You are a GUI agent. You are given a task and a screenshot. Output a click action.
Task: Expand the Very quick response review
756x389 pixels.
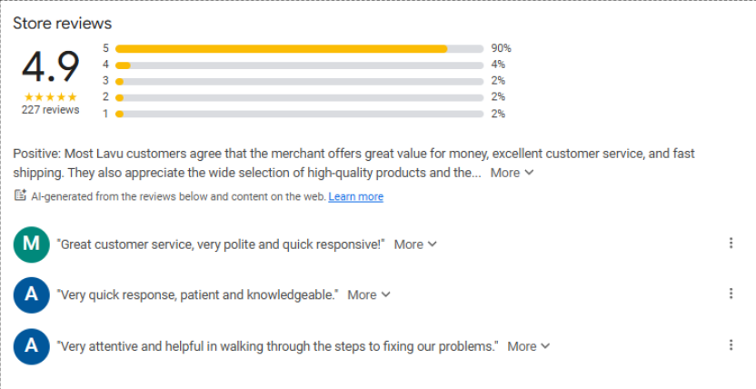click(x=369, y=294)
